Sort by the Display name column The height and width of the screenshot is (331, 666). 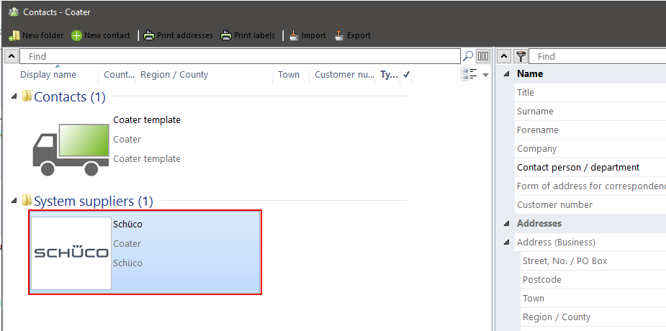[x=48, y=75]
